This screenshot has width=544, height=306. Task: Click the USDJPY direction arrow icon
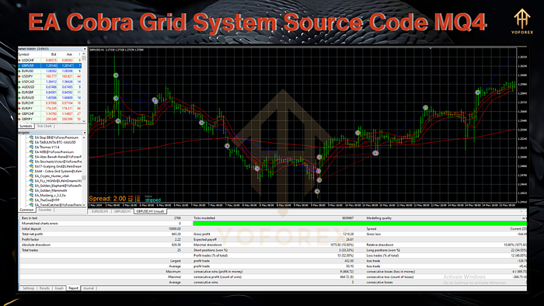click(x=19, y=76)
